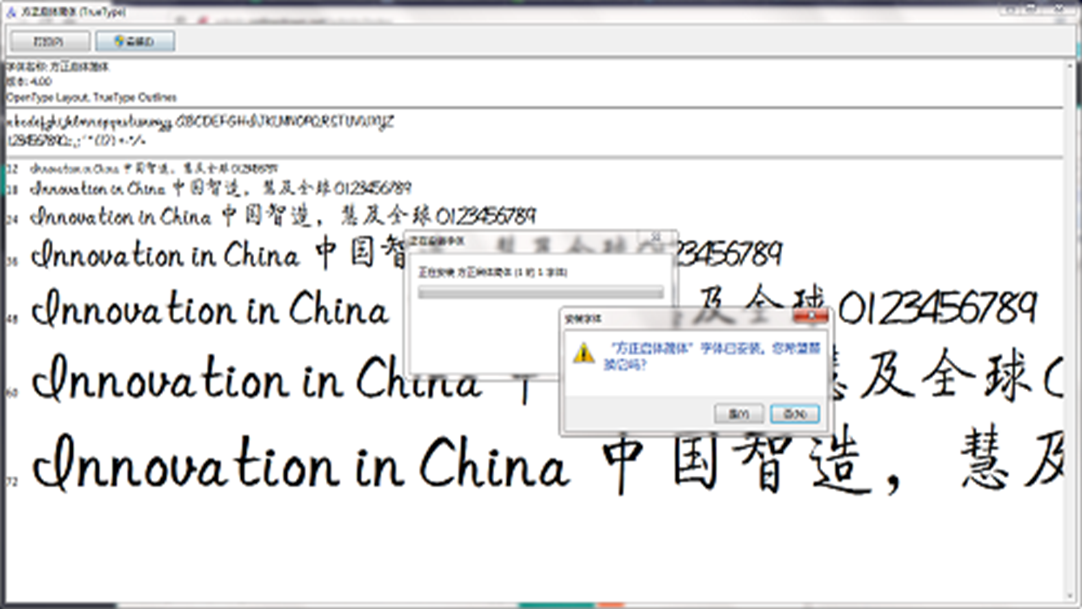Image resolution: width=1082 pixels, height=609 pixels.
Task: Click the Install (安装) button
Action: (135, 41)
